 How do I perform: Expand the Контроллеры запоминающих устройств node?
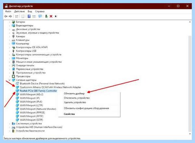(9, 54)
